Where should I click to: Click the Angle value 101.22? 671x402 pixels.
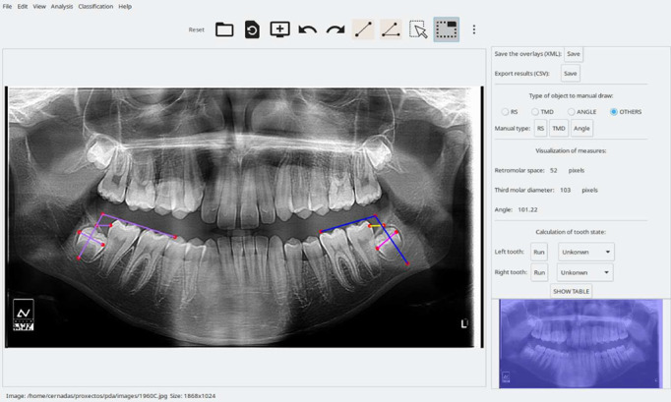[x=527, y=209]
